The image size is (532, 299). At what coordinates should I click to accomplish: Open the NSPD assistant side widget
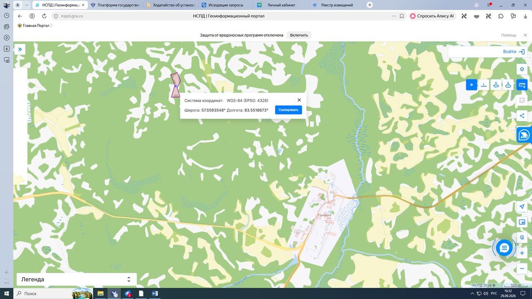[x=524, y=135]
